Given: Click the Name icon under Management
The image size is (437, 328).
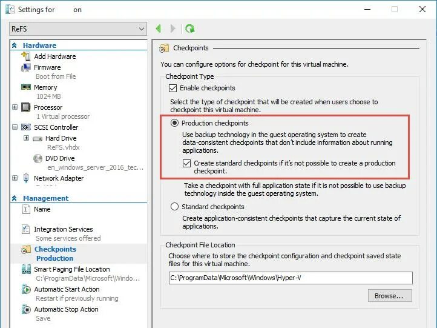Looking at the screenshot, I should 26,209.
